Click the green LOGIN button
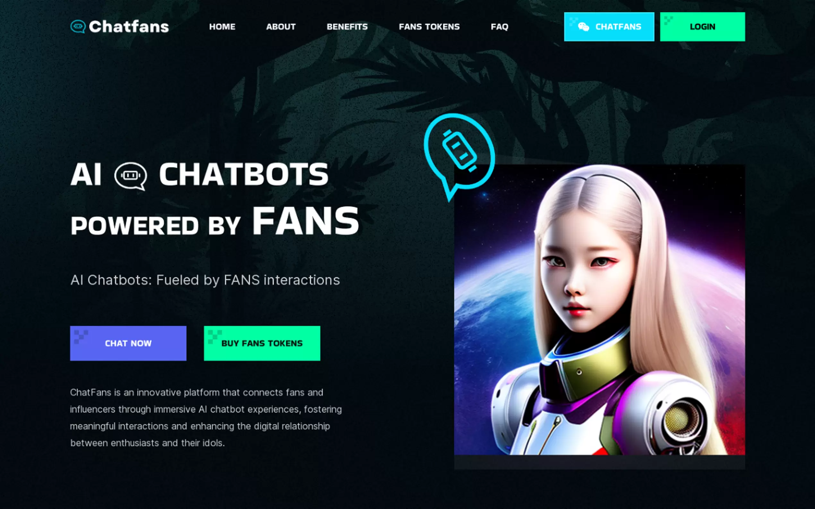The width and height of the screenshot is (815, 509). (702, 27)
